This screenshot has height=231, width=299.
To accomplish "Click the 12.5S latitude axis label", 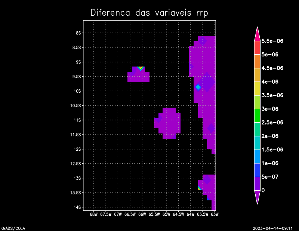I will (76, 164).
